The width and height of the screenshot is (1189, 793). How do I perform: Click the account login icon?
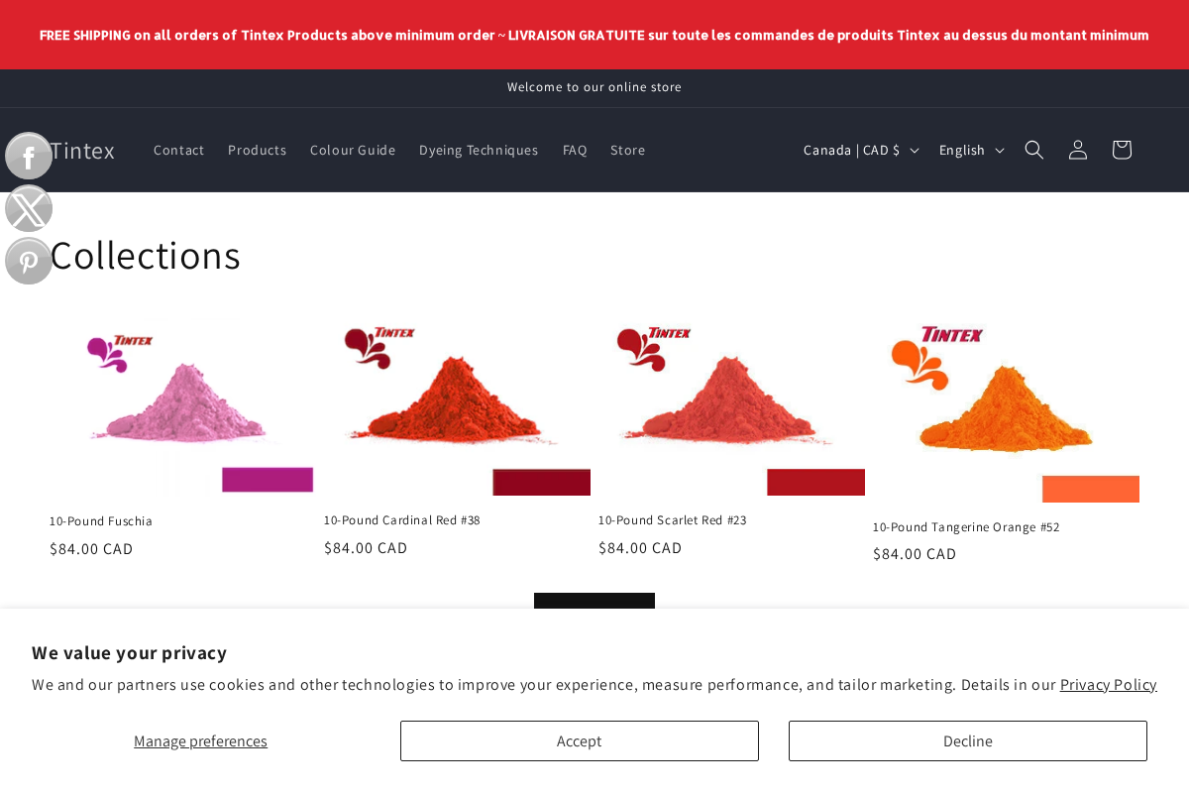point(1077,150)
